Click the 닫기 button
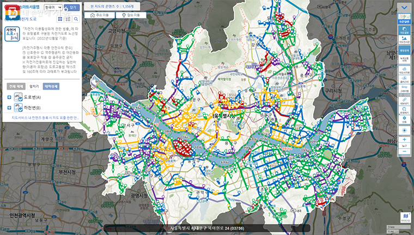 pyautogui.click(x=71, y=8)
